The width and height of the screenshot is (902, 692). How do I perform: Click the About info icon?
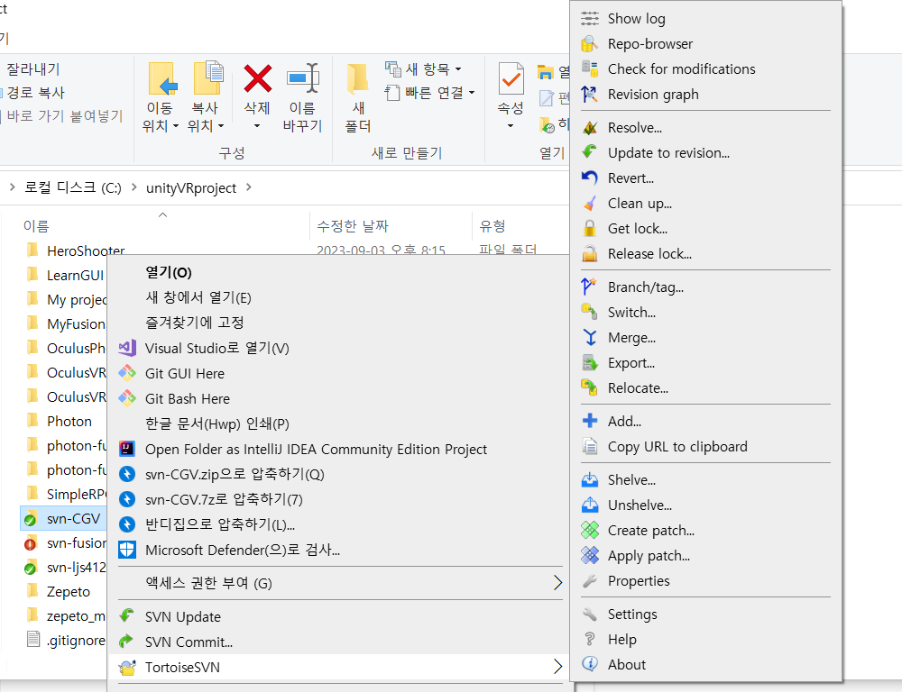[x=590, y=664]
